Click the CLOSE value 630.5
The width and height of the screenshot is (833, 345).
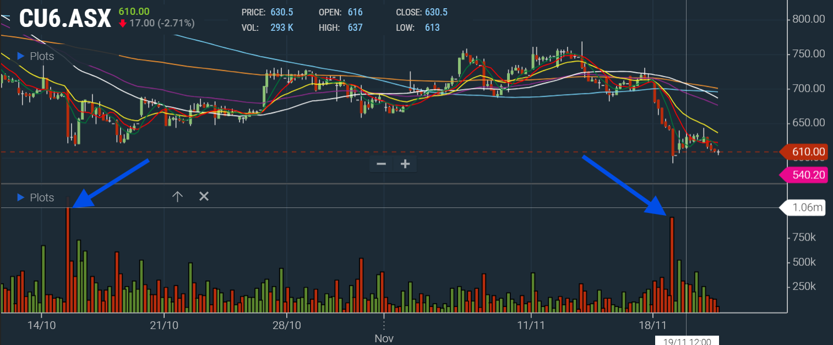(436, 12)
